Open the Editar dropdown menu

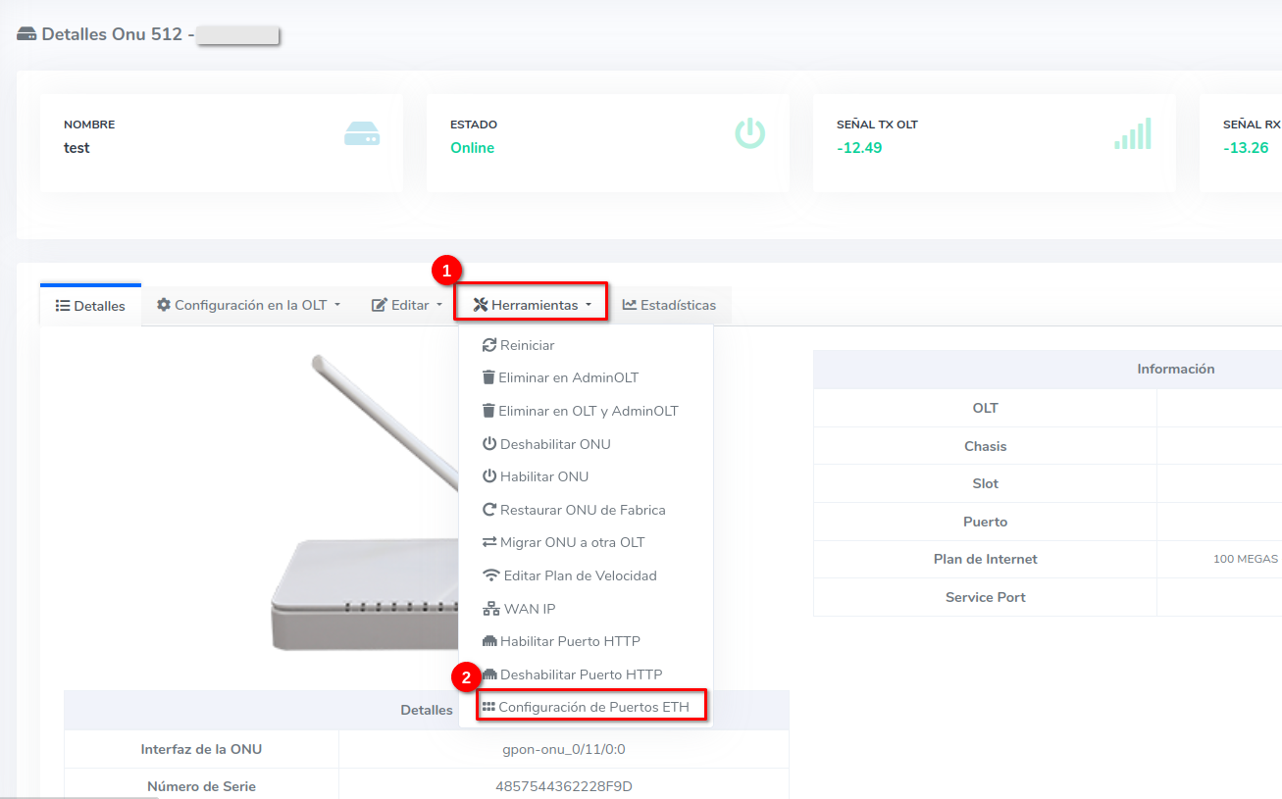click(407, 305)
